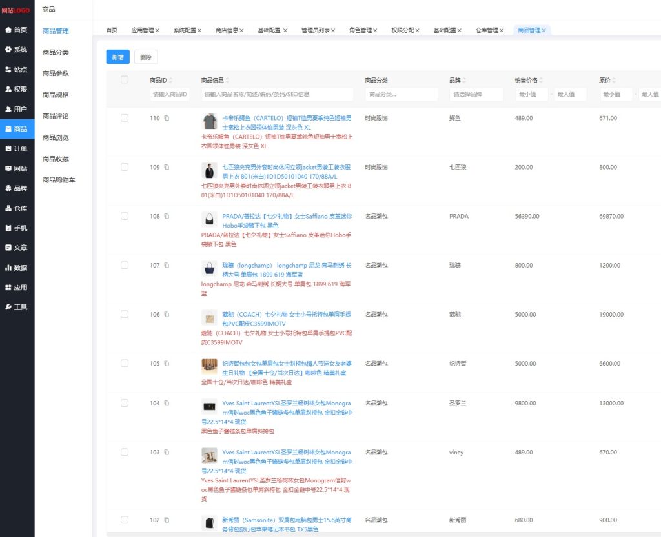Close the 应用管理 tab via its X
661x537 pixels.
[157, 30]
